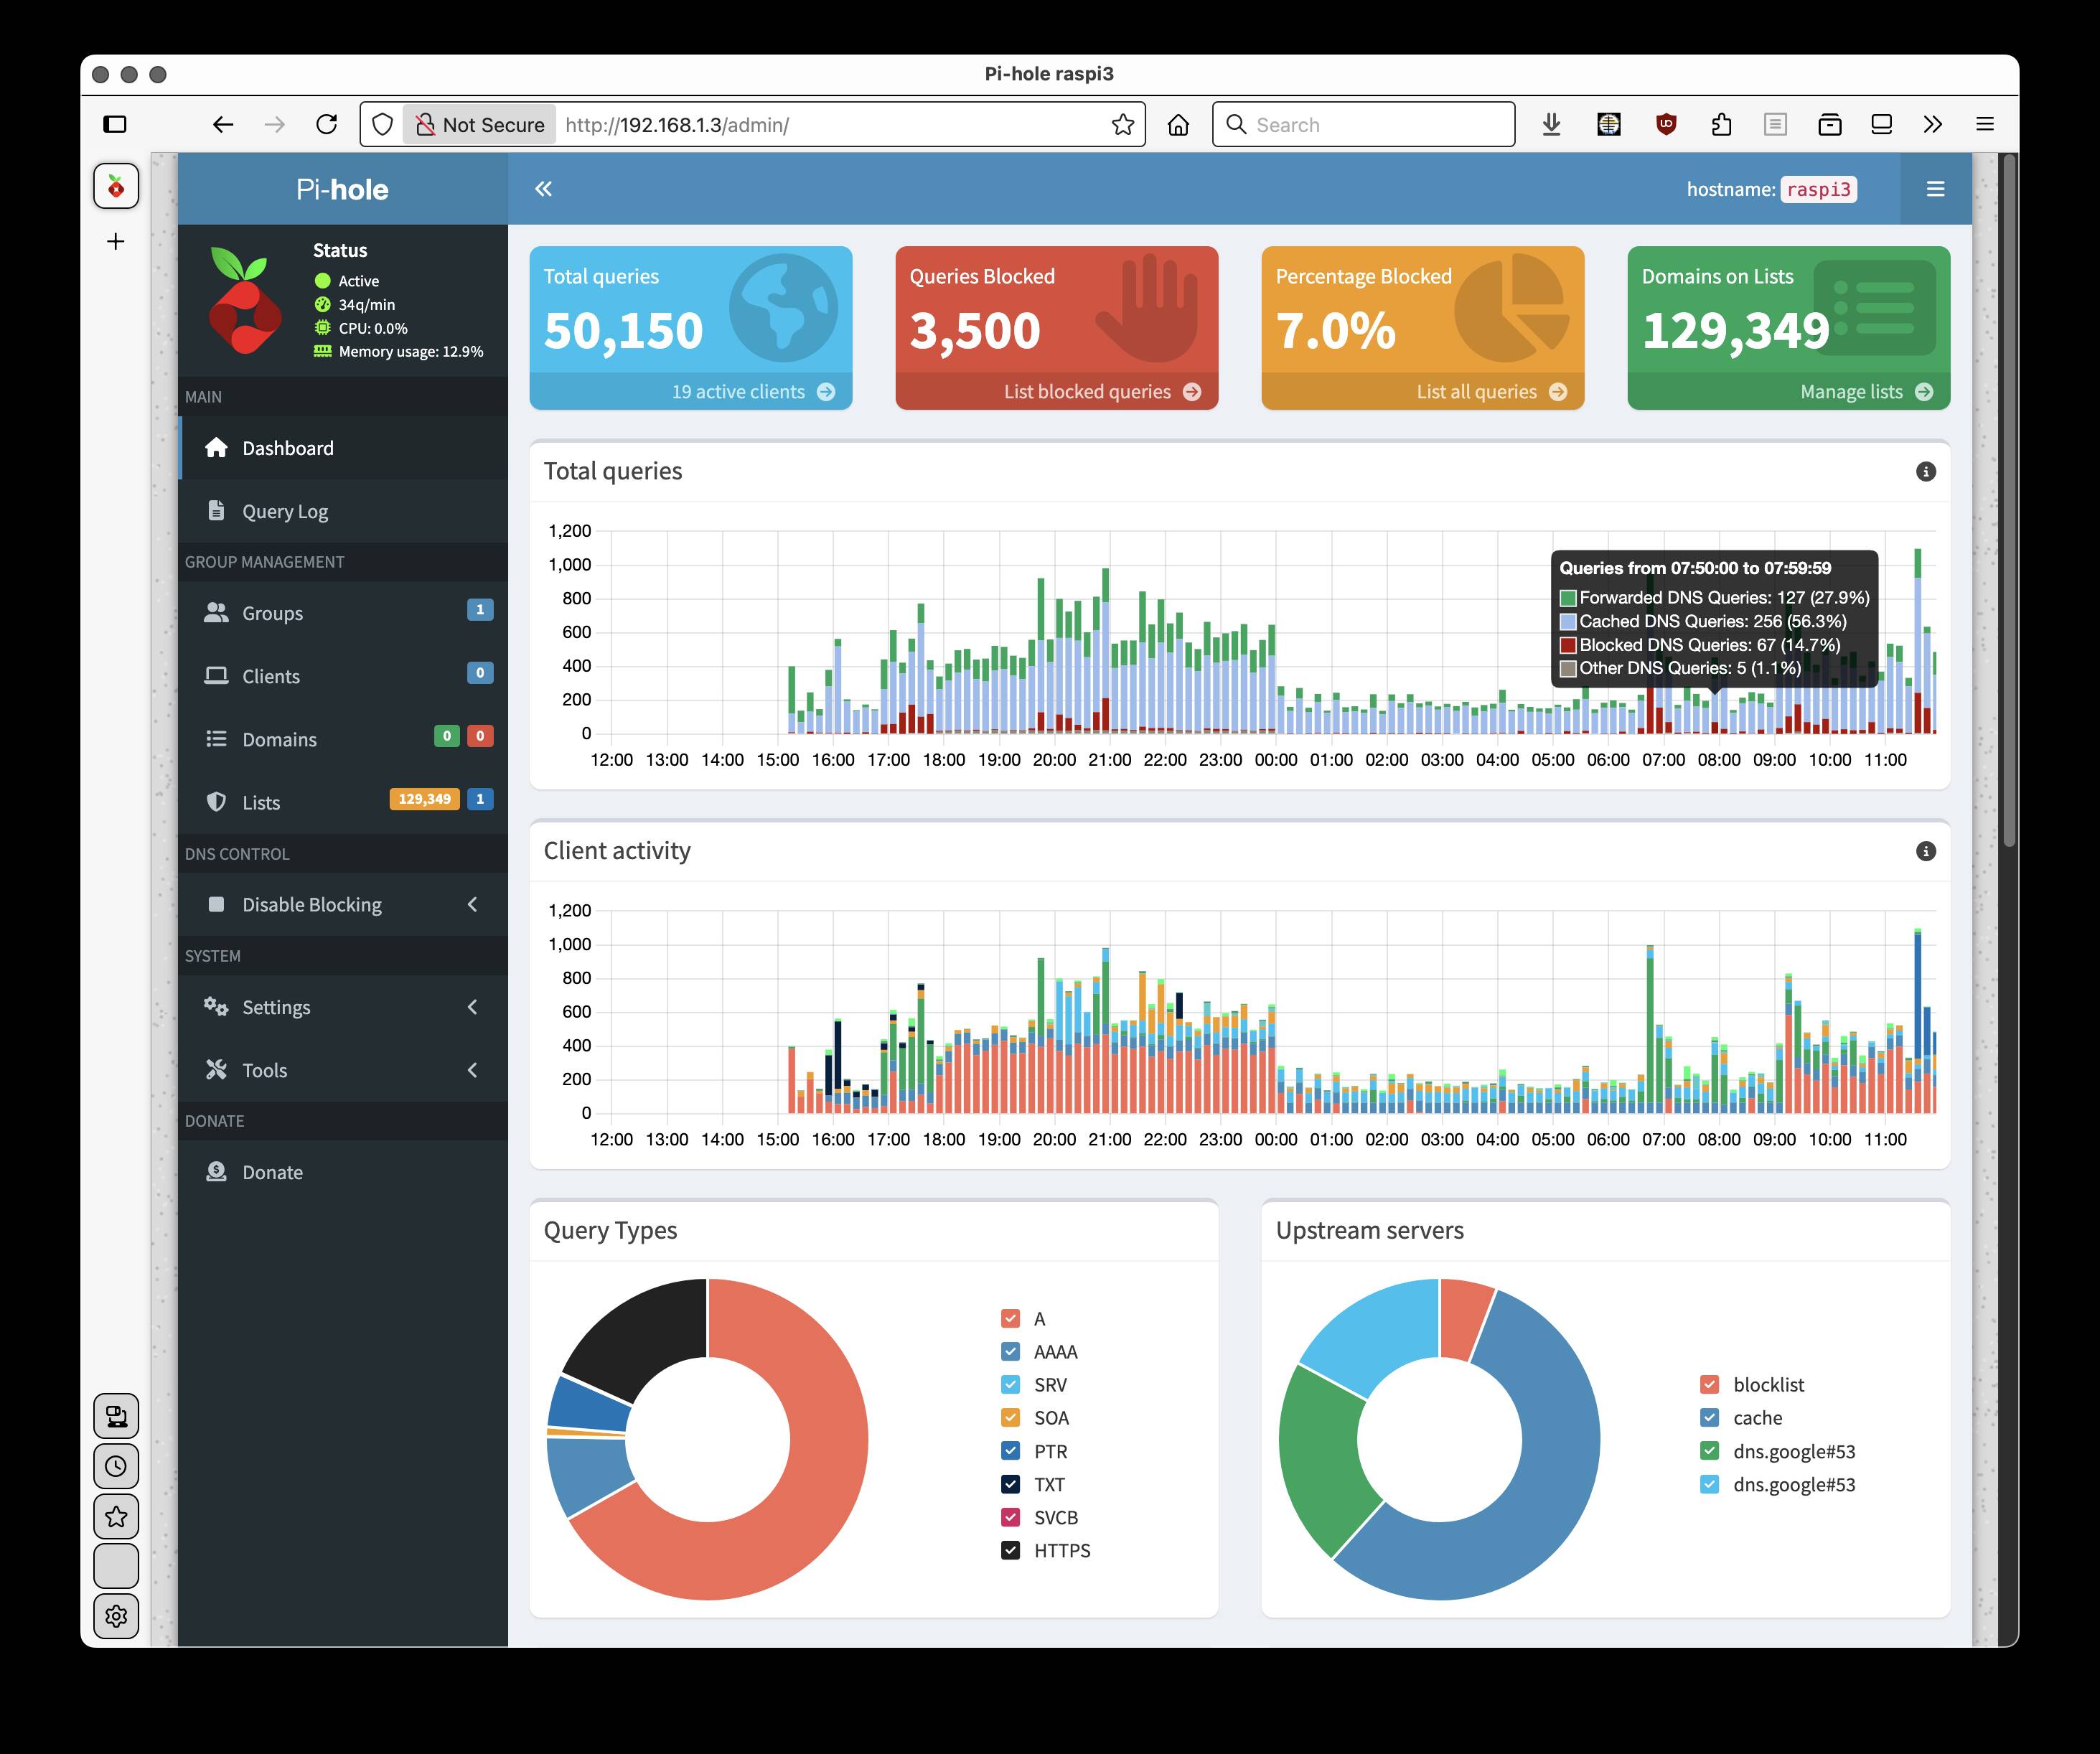
Task: Open Firefox downloads arrow icon
Action: (1551, 125)
